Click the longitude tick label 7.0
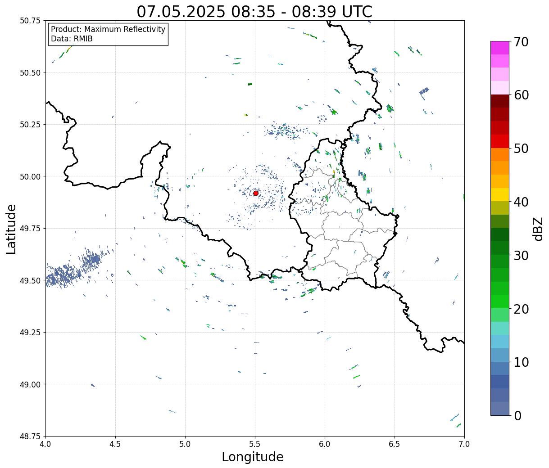This screenshot has width=549, height=468. coord(464,444)
